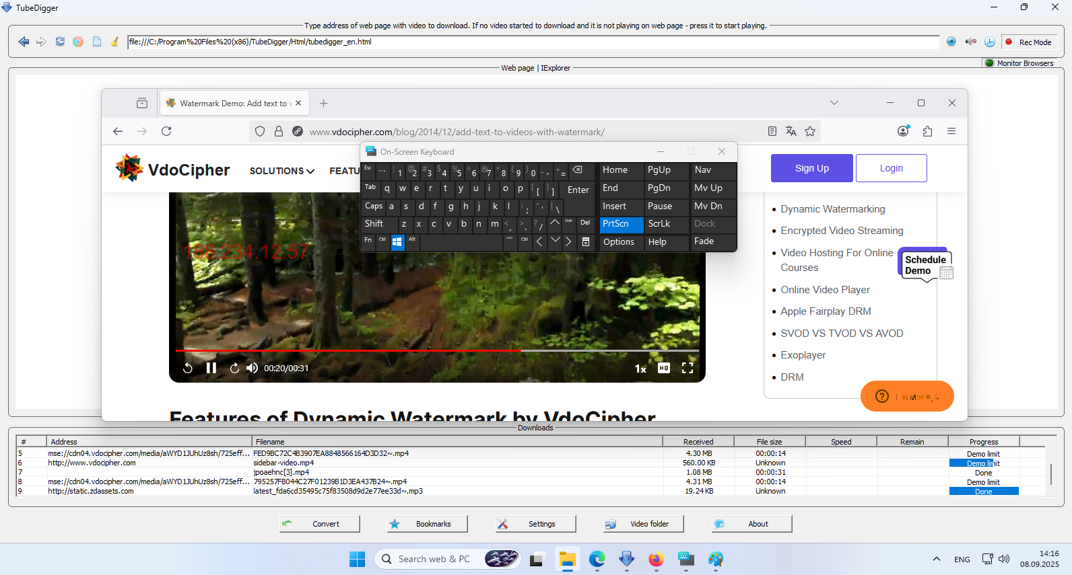
Task: Click the shield tracking protection icon
Action: point(260,132)
